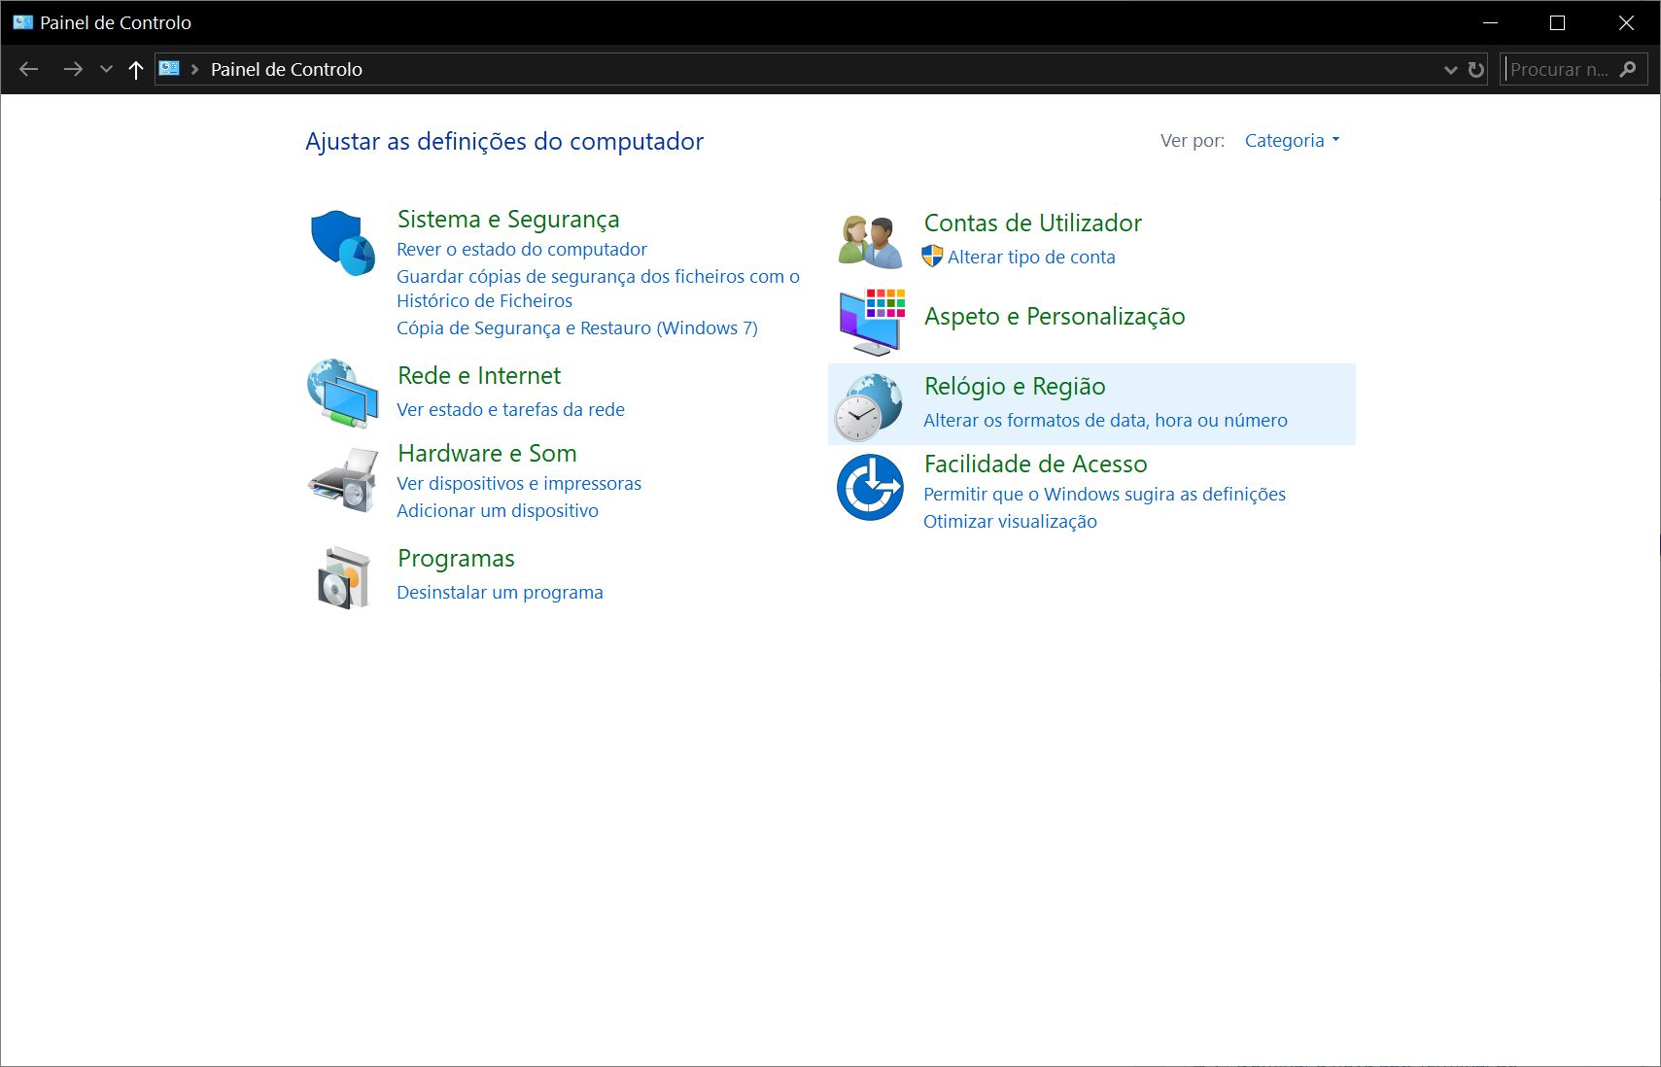Image resolution: width=1661 pixels, height=1067 pixels.
Task: Minimize the Painel de Controlo window
Action: coord(1491,22)
